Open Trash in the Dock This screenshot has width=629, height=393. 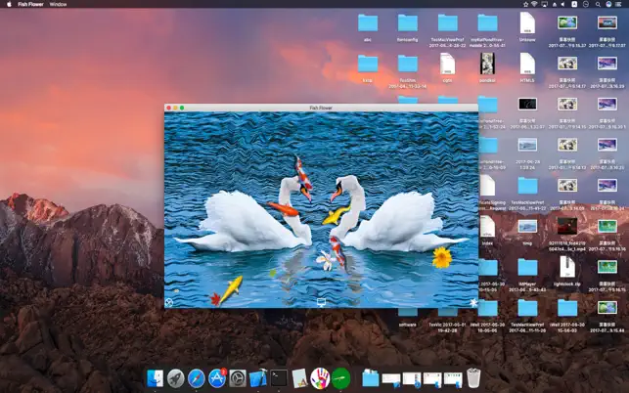473,377
